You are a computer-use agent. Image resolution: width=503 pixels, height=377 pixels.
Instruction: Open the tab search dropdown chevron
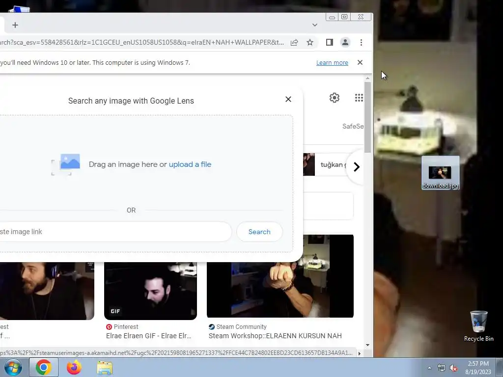click(x=315, y=25)
